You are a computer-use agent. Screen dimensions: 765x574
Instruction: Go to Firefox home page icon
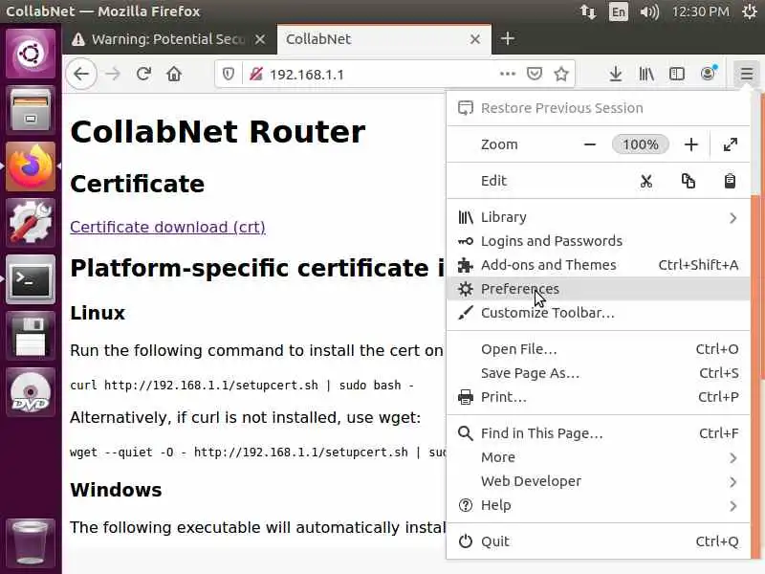coord(174,75)
